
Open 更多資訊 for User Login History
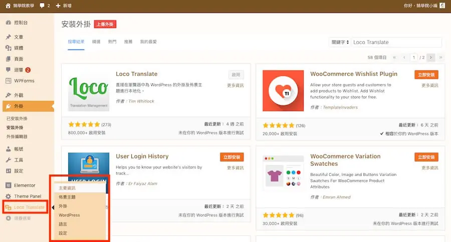pyautogui.click(x=236, y=167)
